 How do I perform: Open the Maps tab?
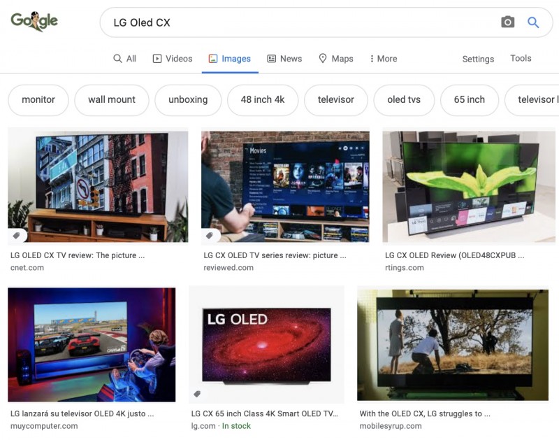[335, 59]
